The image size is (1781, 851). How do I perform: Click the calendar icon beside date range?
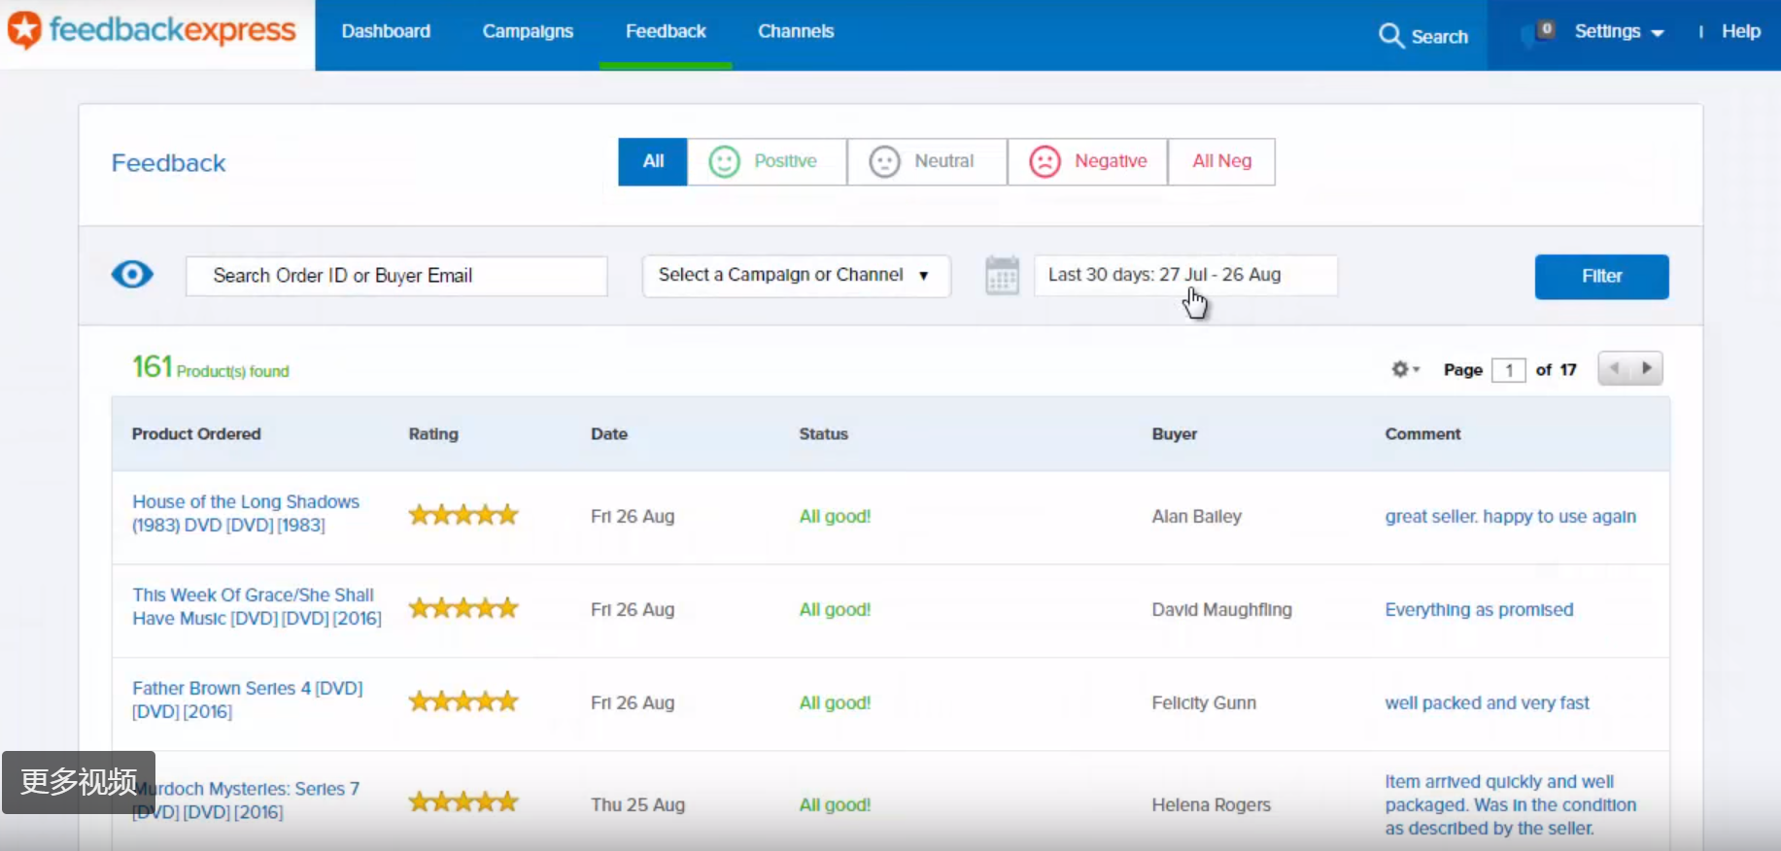point(1002,276)
